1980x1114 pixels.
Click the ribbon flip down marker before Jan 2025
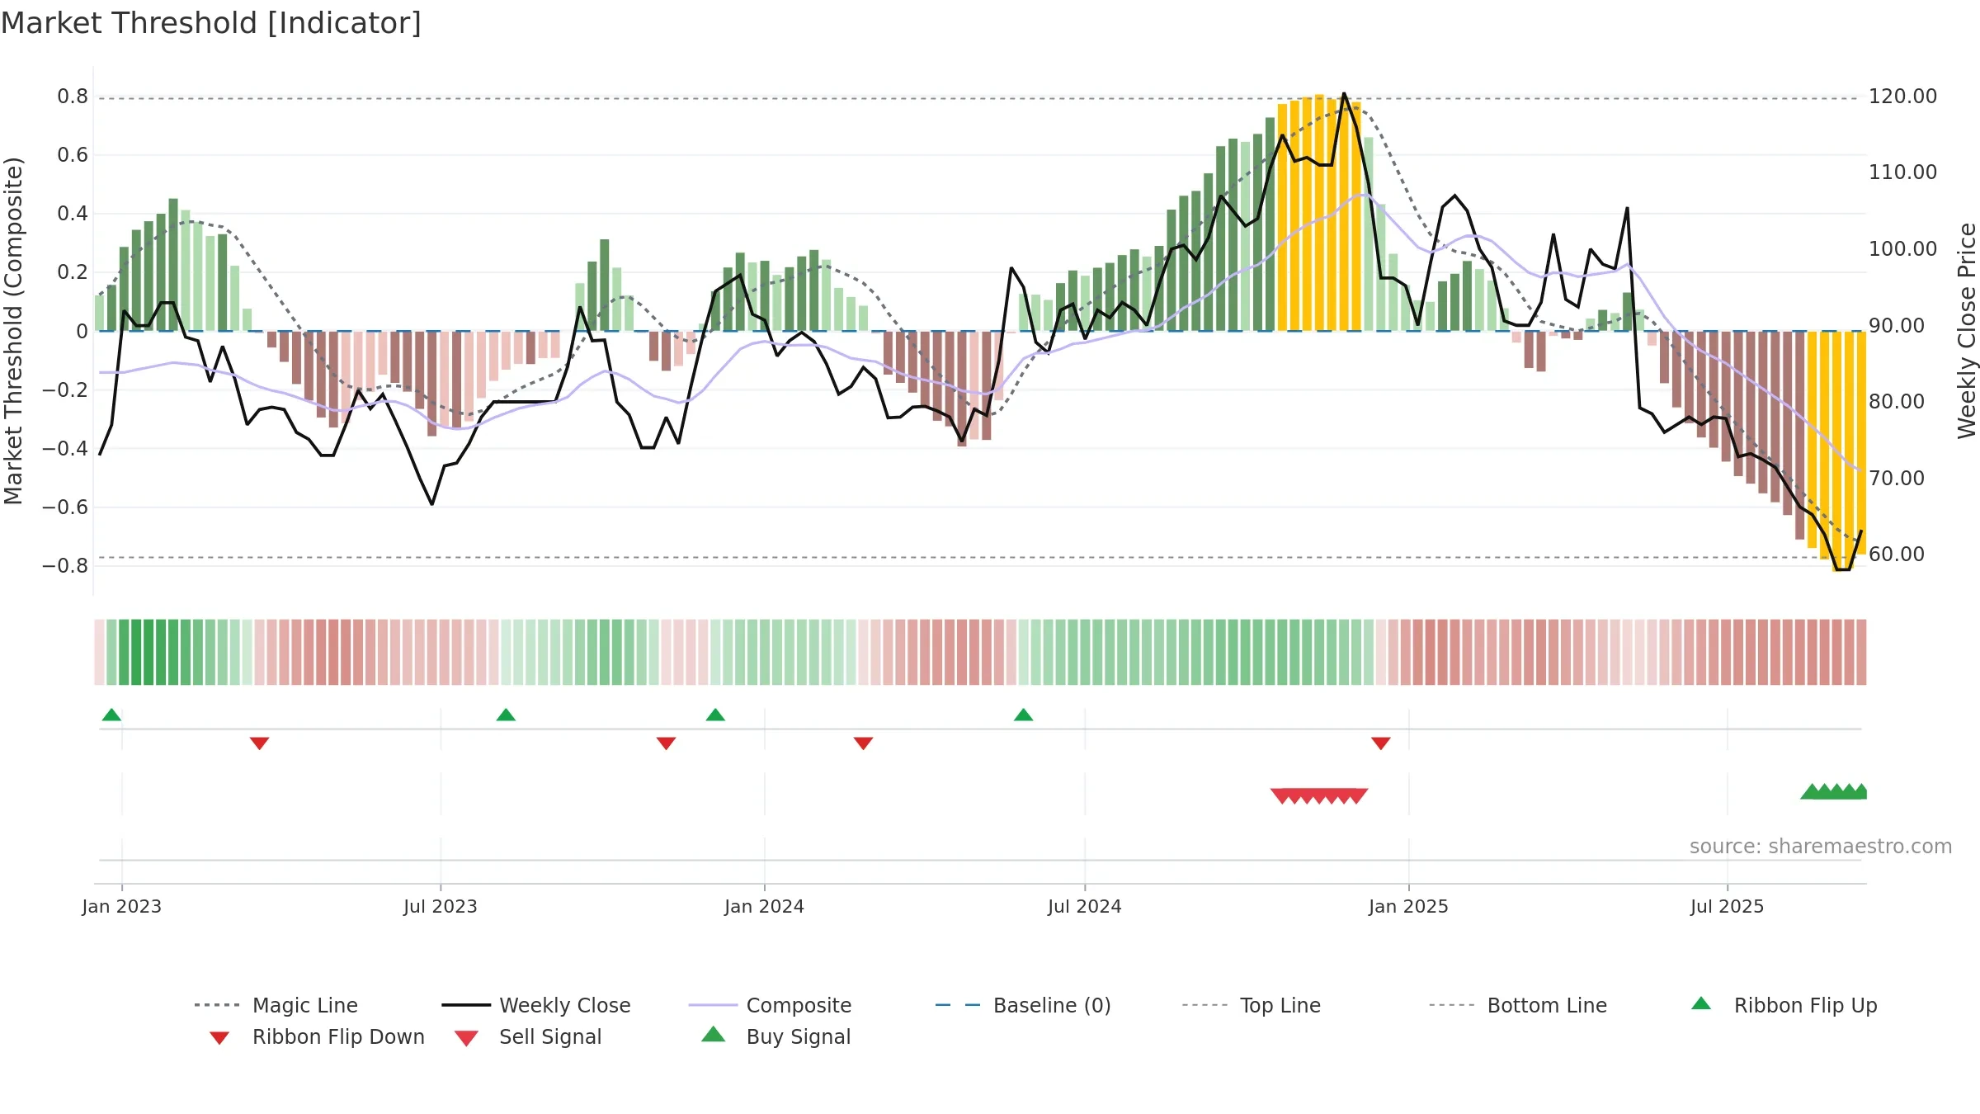(1380, 743)
